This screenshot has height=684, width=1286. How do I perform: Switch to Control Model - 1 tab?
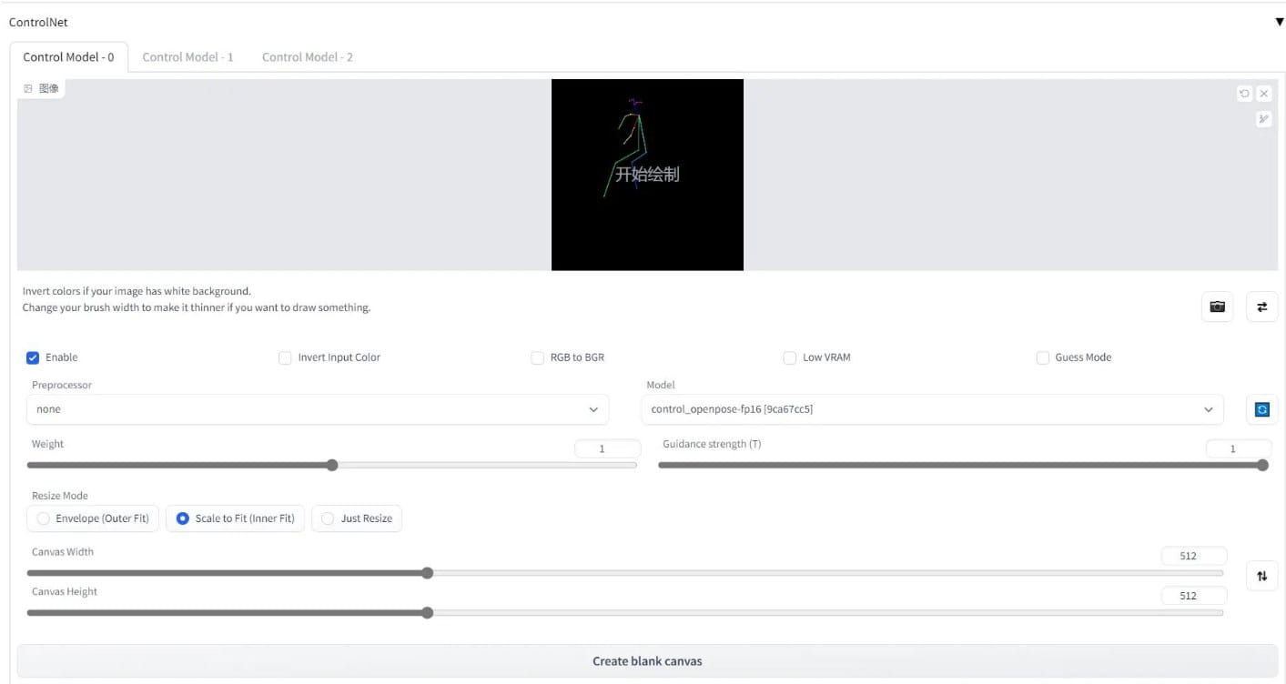pyautogui.click(x=187, y=56)
